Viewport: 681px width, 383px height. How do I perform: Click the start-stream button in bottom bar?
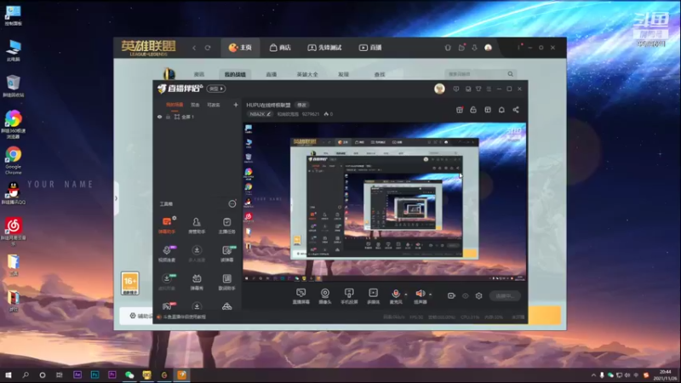click(505, 295)
